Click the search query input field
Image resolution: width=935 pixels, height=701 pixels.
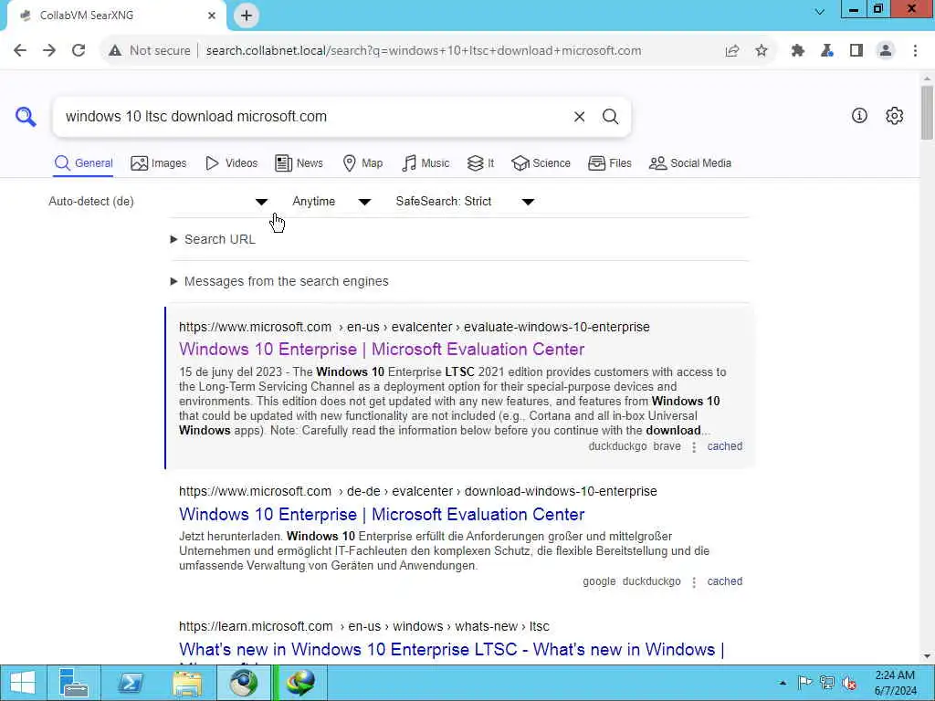click(x=310, y=117)
